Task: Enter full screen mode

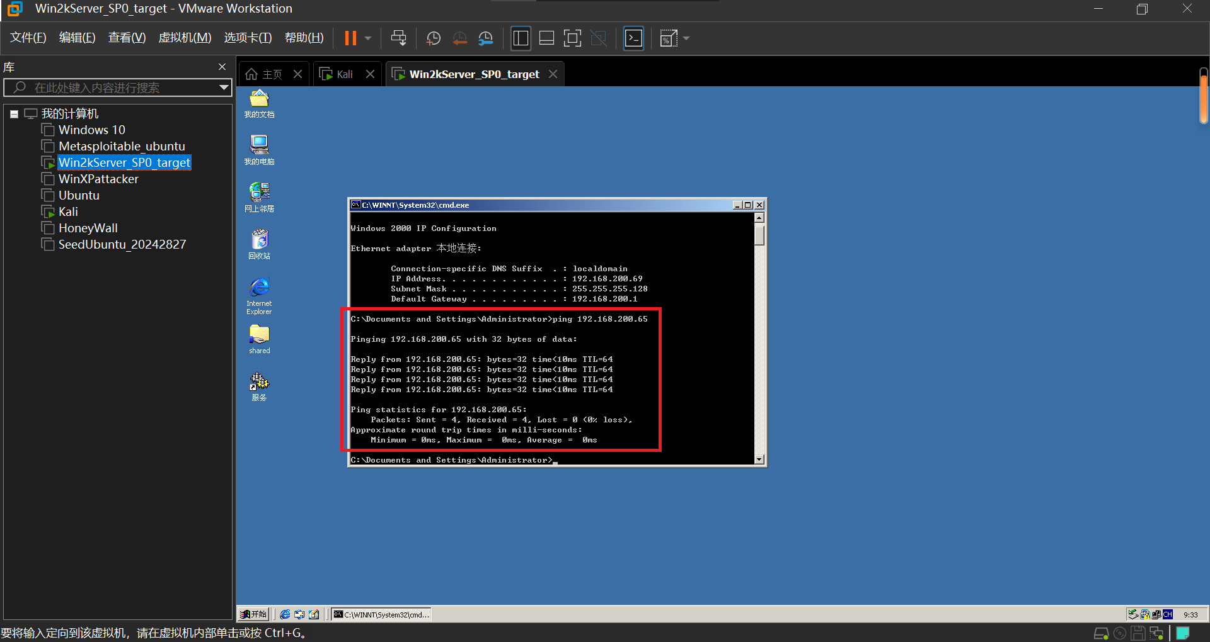Action: (572, 38)
